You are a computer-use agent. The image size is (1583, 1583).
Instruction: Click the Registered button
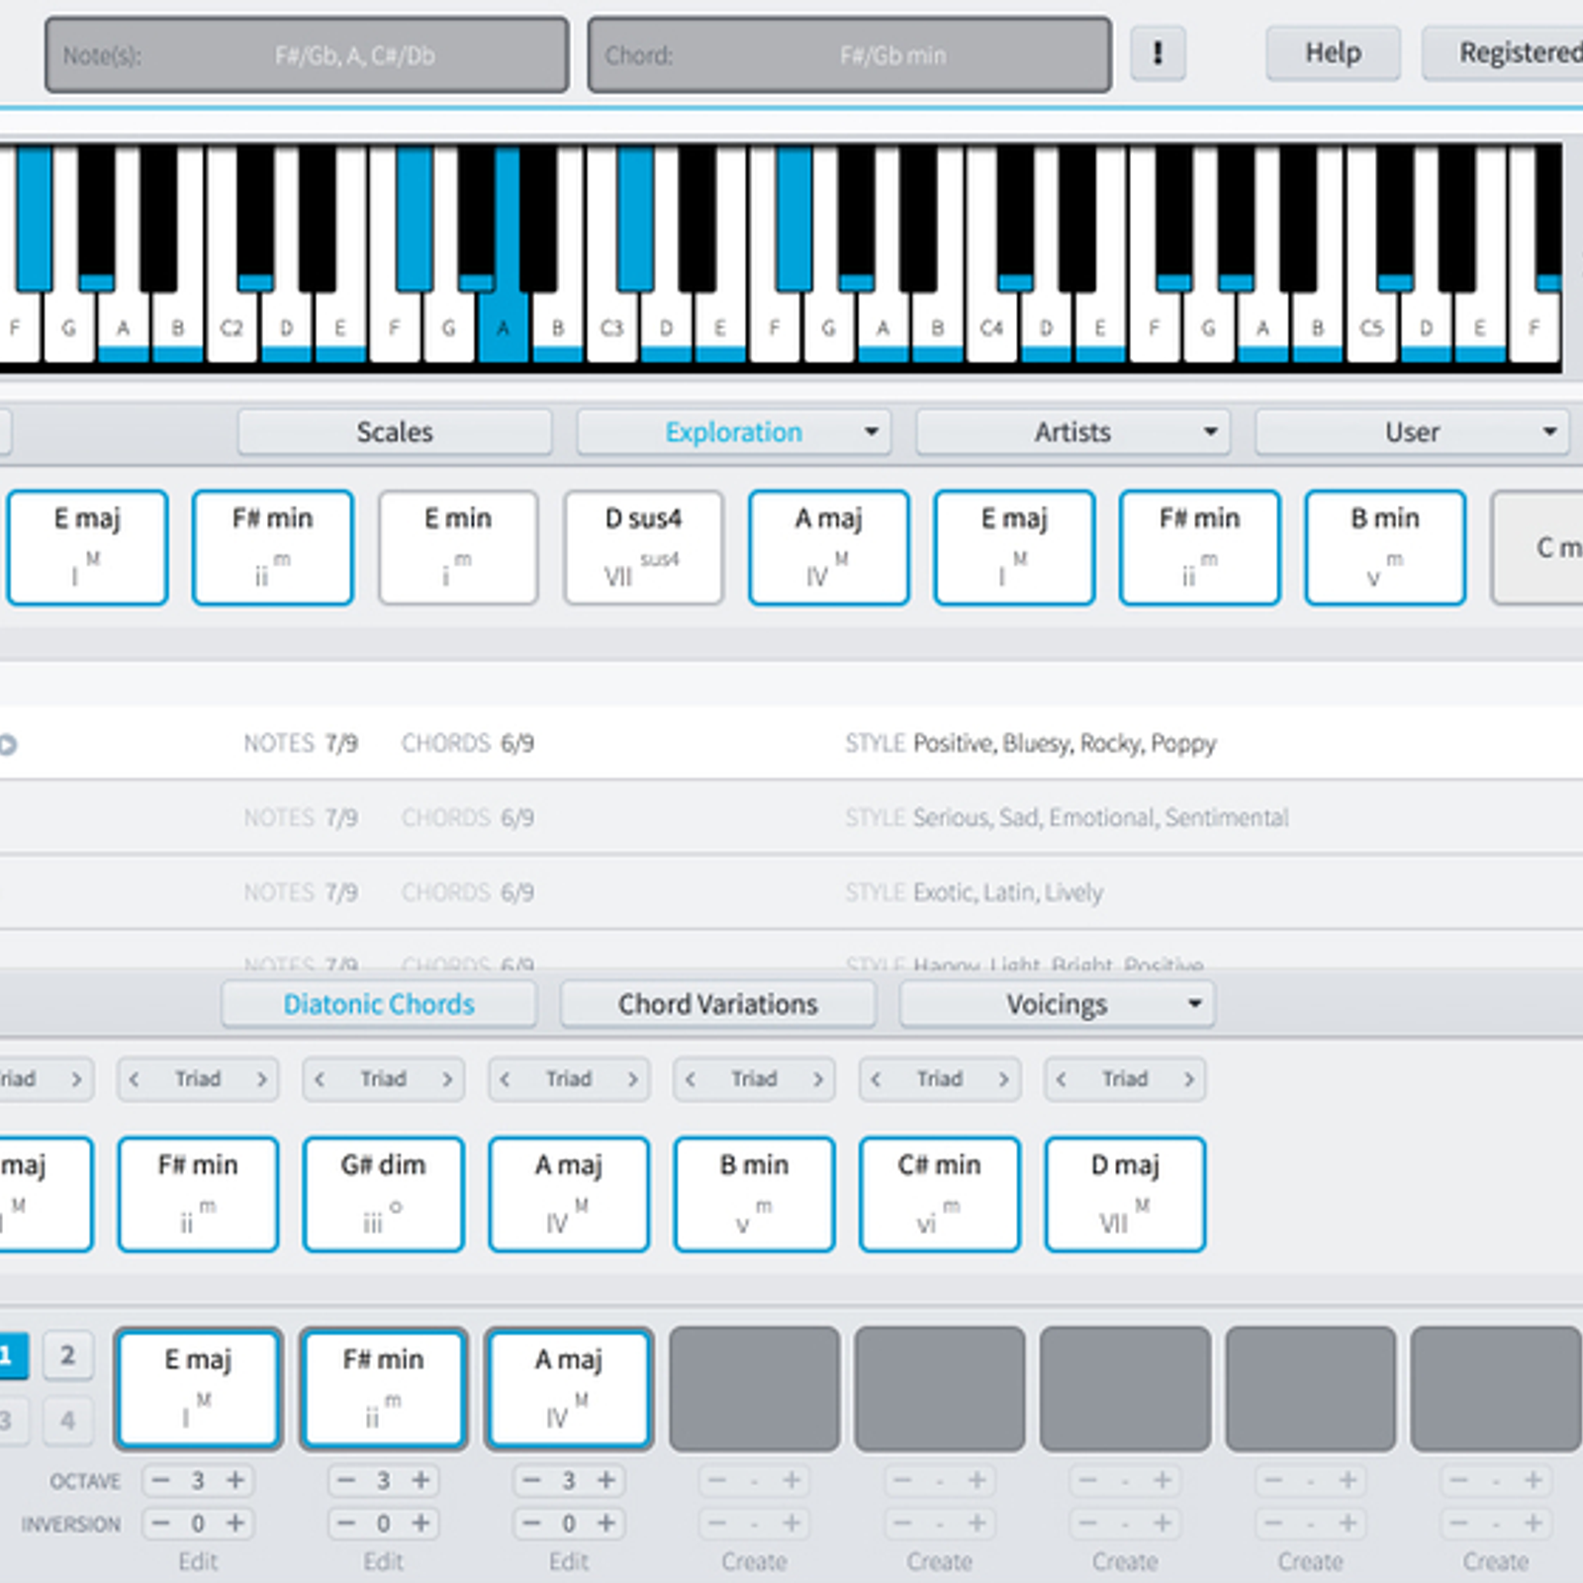1503,53
